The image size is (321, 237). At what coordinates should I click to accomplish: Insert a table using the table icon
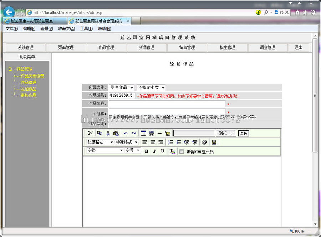[143, 133]
